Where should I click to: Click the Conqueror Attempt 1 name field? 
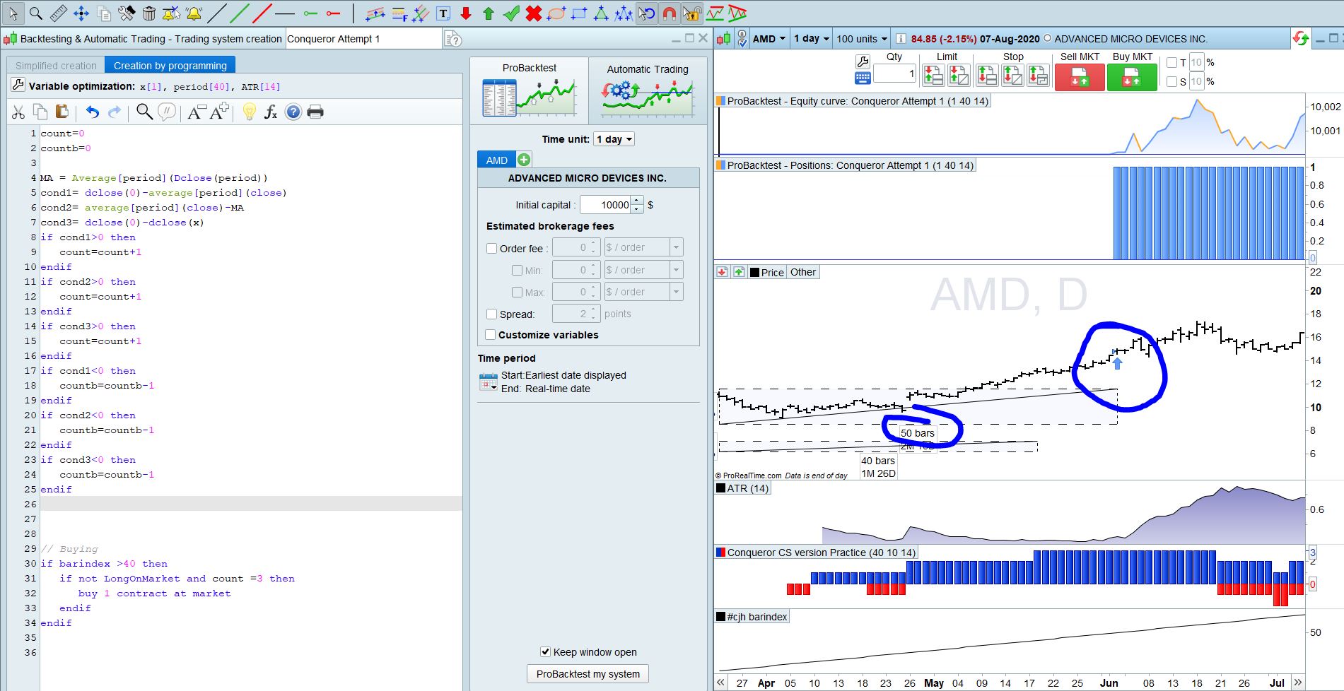363,39
